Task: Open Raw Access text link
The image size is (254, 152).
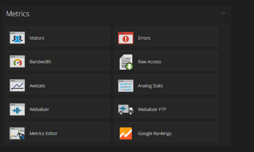Action: pos(149,62)
